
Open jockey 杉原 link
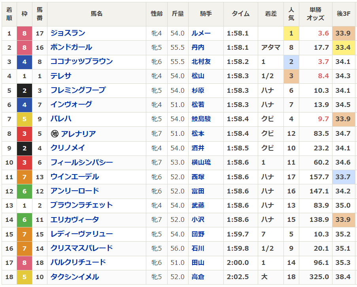click(x=198, y=90)
